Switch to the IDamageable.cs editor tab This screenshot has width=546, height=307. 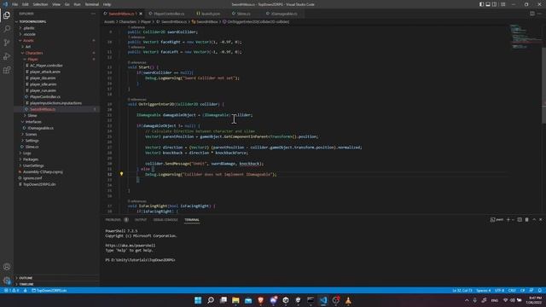(284, 14)
